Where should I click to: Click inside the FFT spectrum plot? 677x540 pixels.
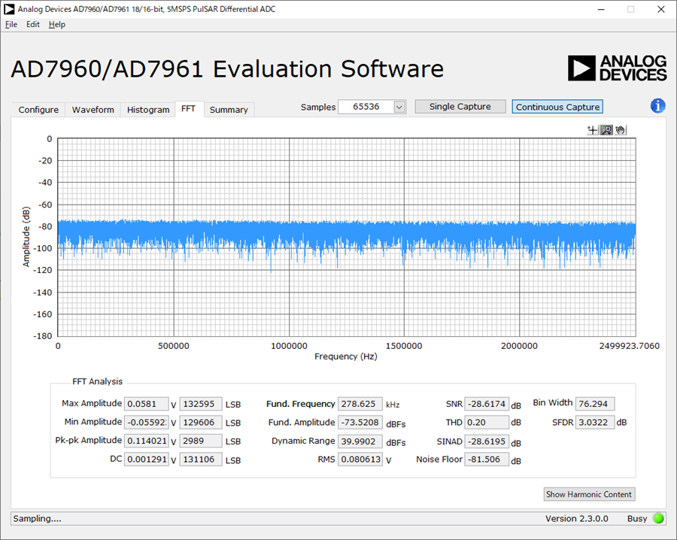pyautogui.click(x=347, y=237)
